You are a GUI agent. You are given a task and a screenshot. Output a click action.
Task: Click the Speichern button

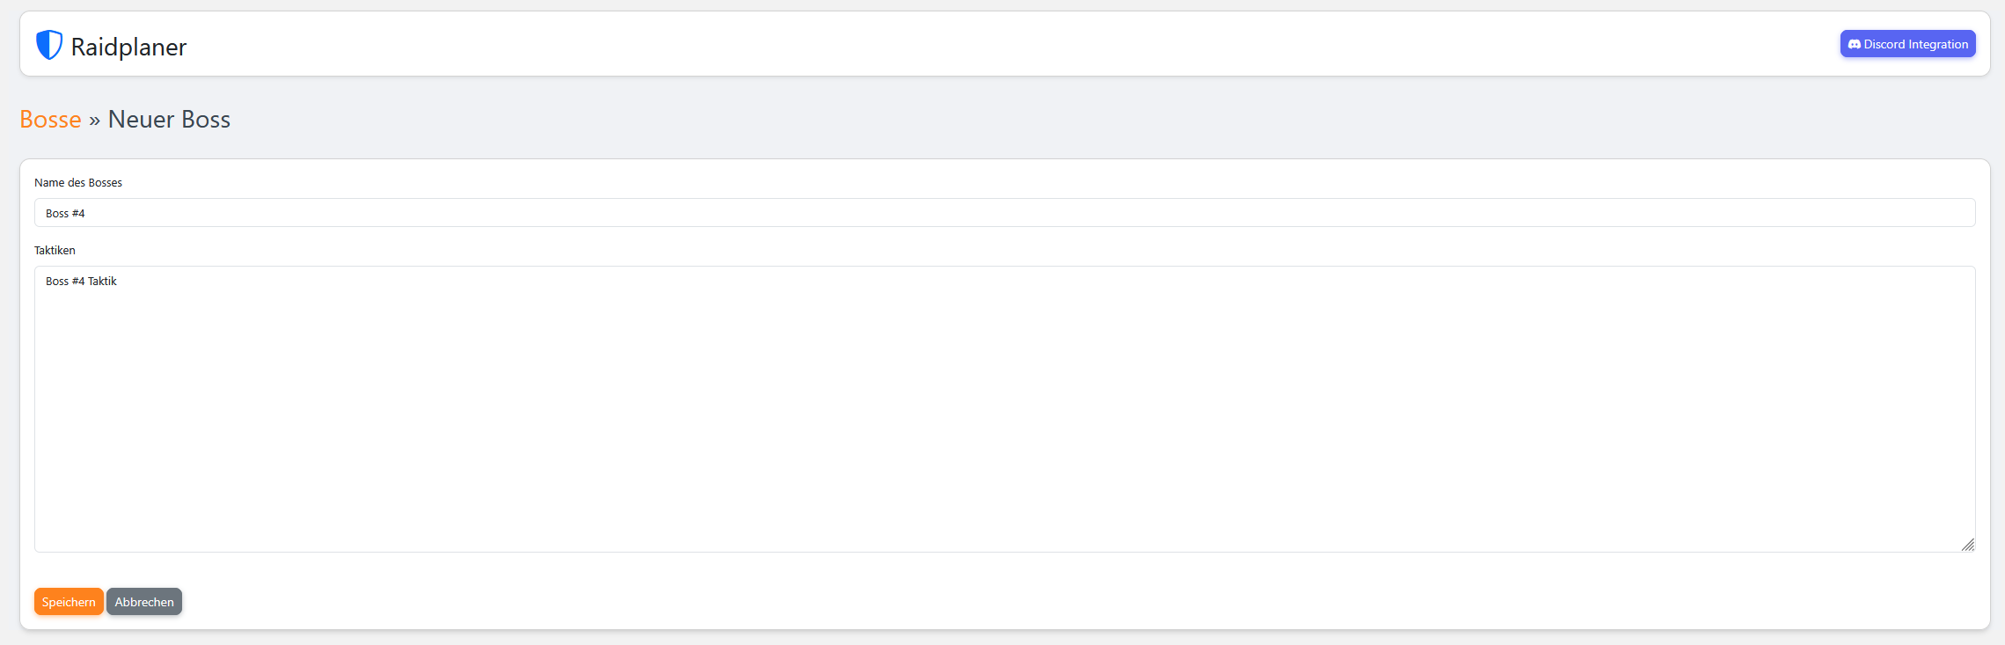tap(68, 601)
